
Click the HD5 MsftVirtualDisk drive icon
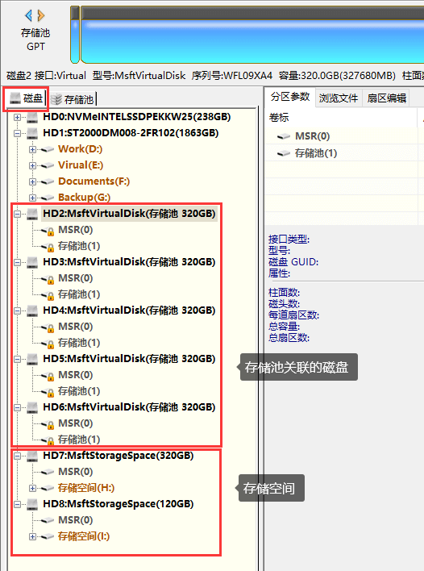32,359
